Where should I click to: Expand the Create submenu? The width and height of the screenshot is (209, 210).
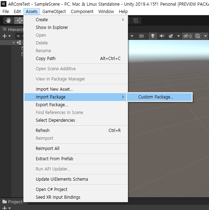coord(76,20)
